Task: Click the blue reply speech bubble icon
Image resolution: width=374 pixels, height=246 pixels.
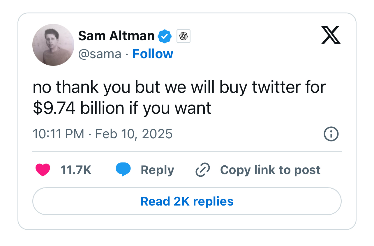Action: click(123, 170)
